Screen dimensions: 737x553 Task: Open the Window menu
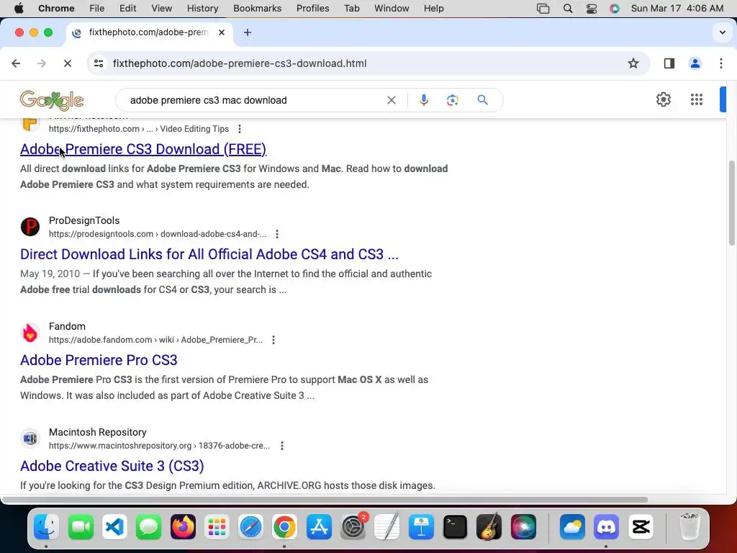392,9
